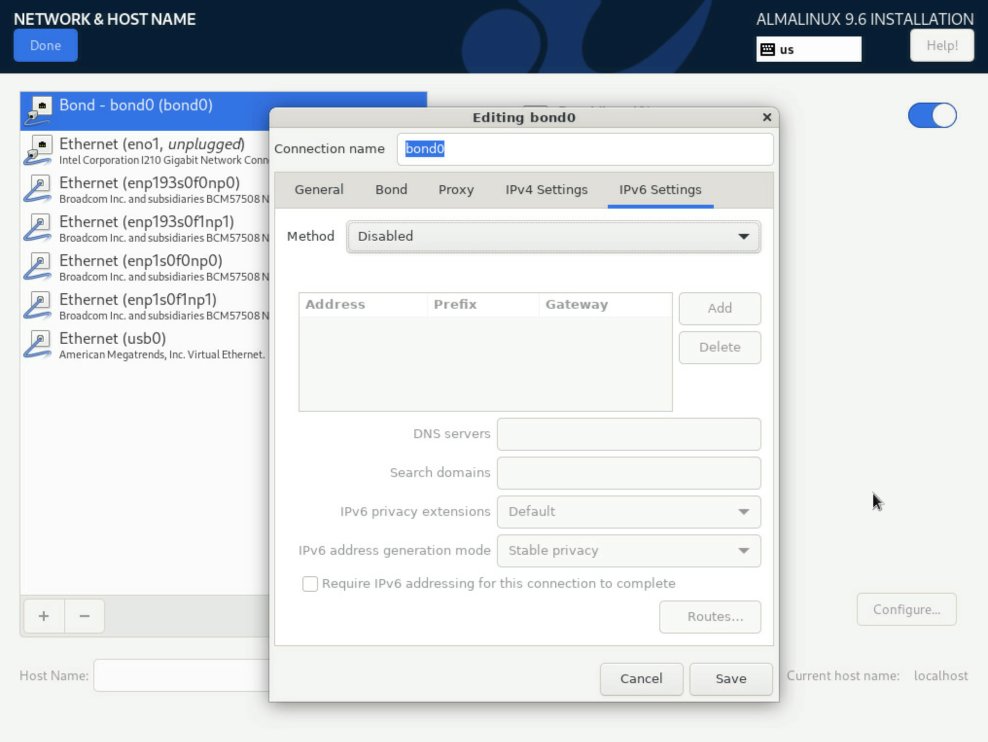Viewport: 988px width, 742px height.
Task: Remove selected device with minus button
Action: pos(84,616)
